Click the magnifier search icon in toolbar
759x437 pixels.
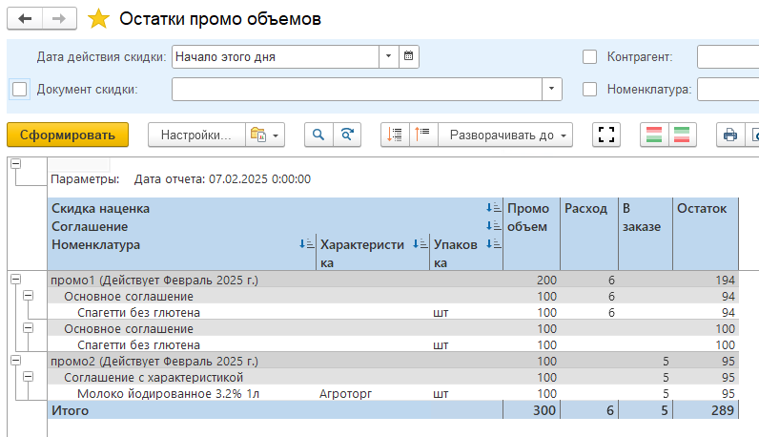(318, 135)
